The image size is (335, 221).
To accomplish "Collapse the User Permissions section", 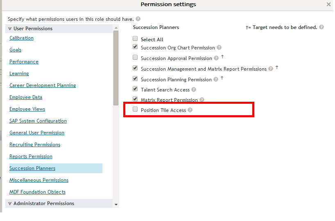I will coord(10,29).
